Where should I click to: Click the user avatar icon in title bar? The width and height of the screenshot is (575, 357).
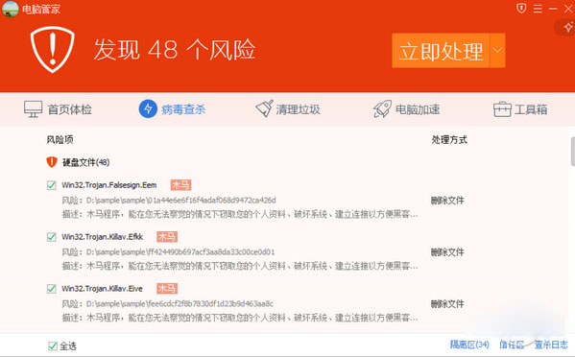(11, 9)
